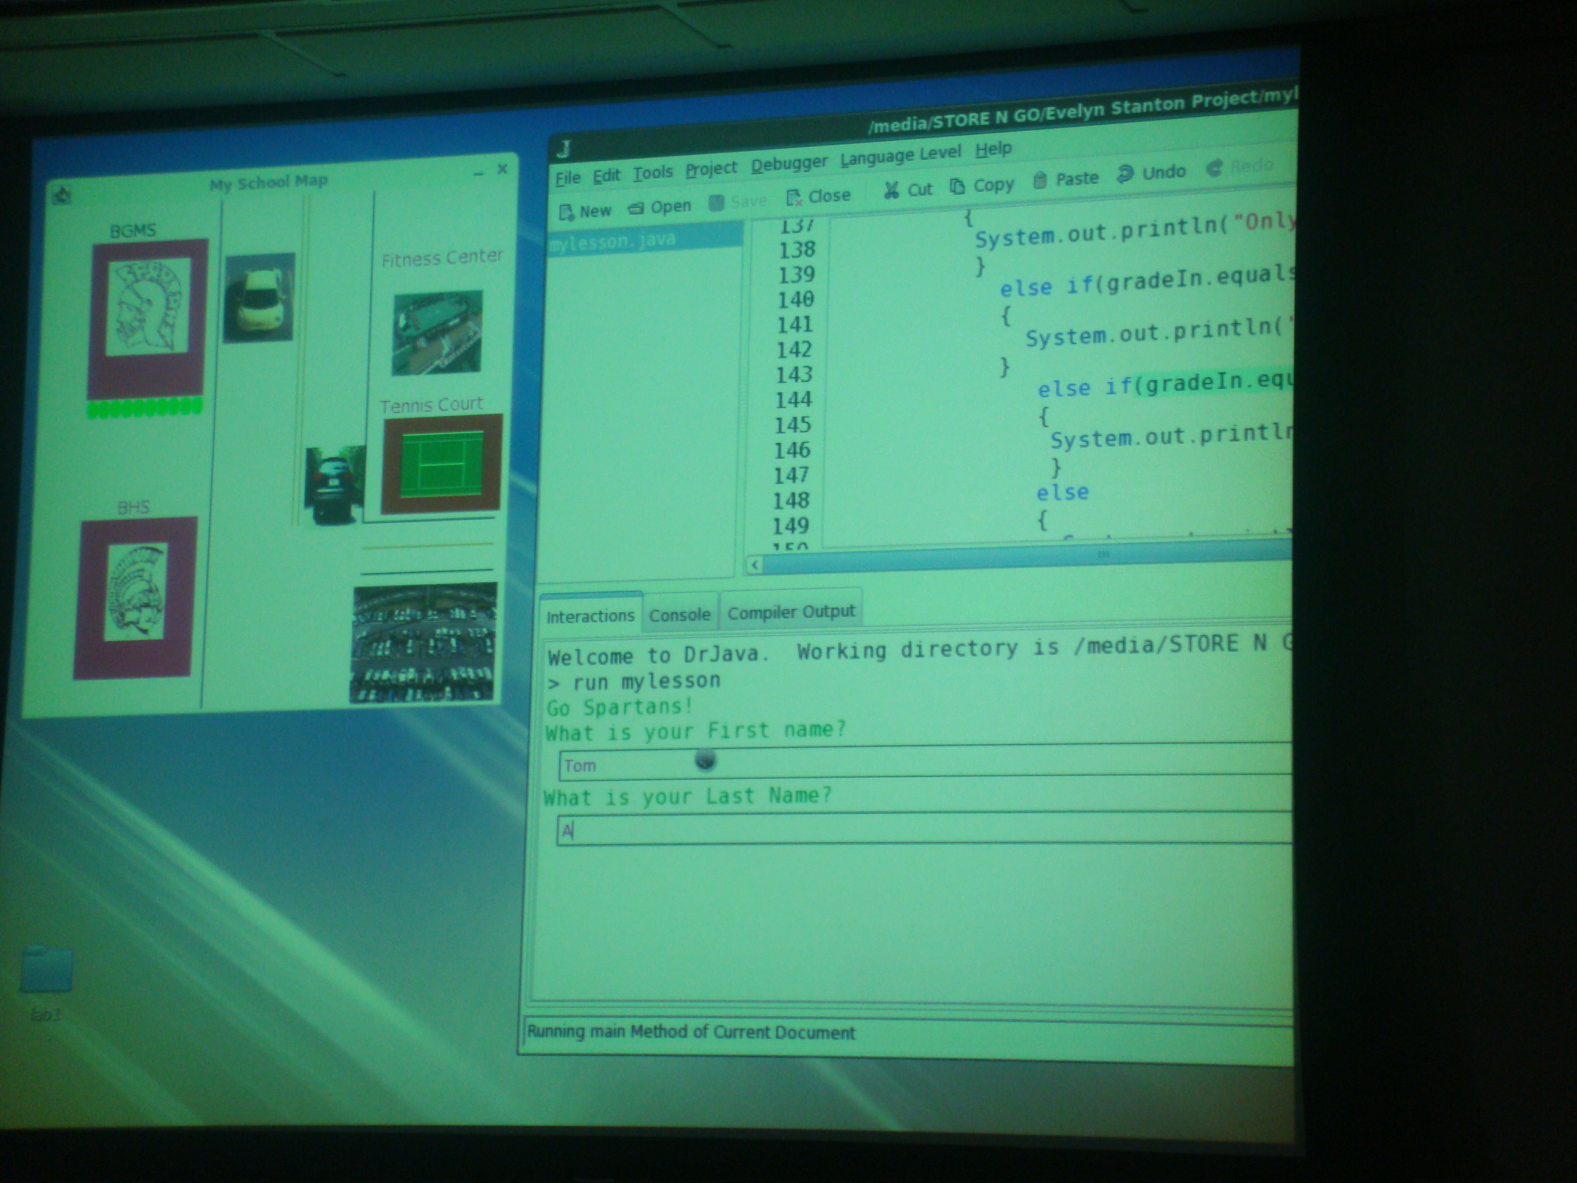Open the Project menu
The image size is (1577, 1183).
(x=711, y=169)
